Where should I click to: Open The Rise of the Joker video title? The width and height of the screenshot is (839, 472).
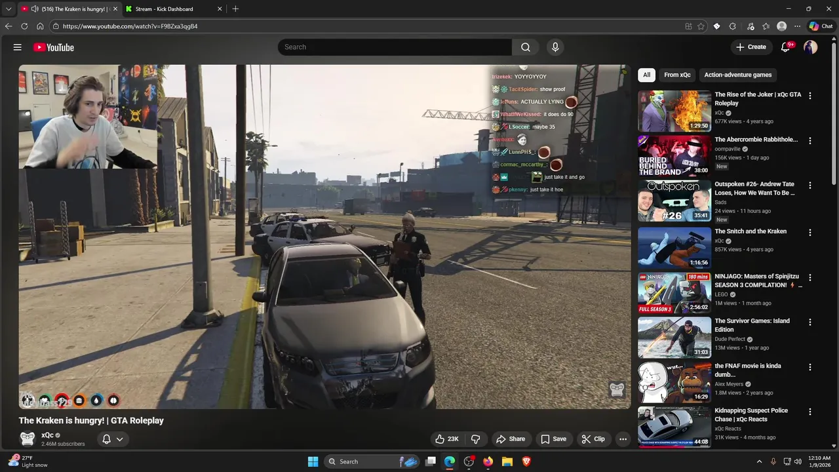(x=758, y=99)
